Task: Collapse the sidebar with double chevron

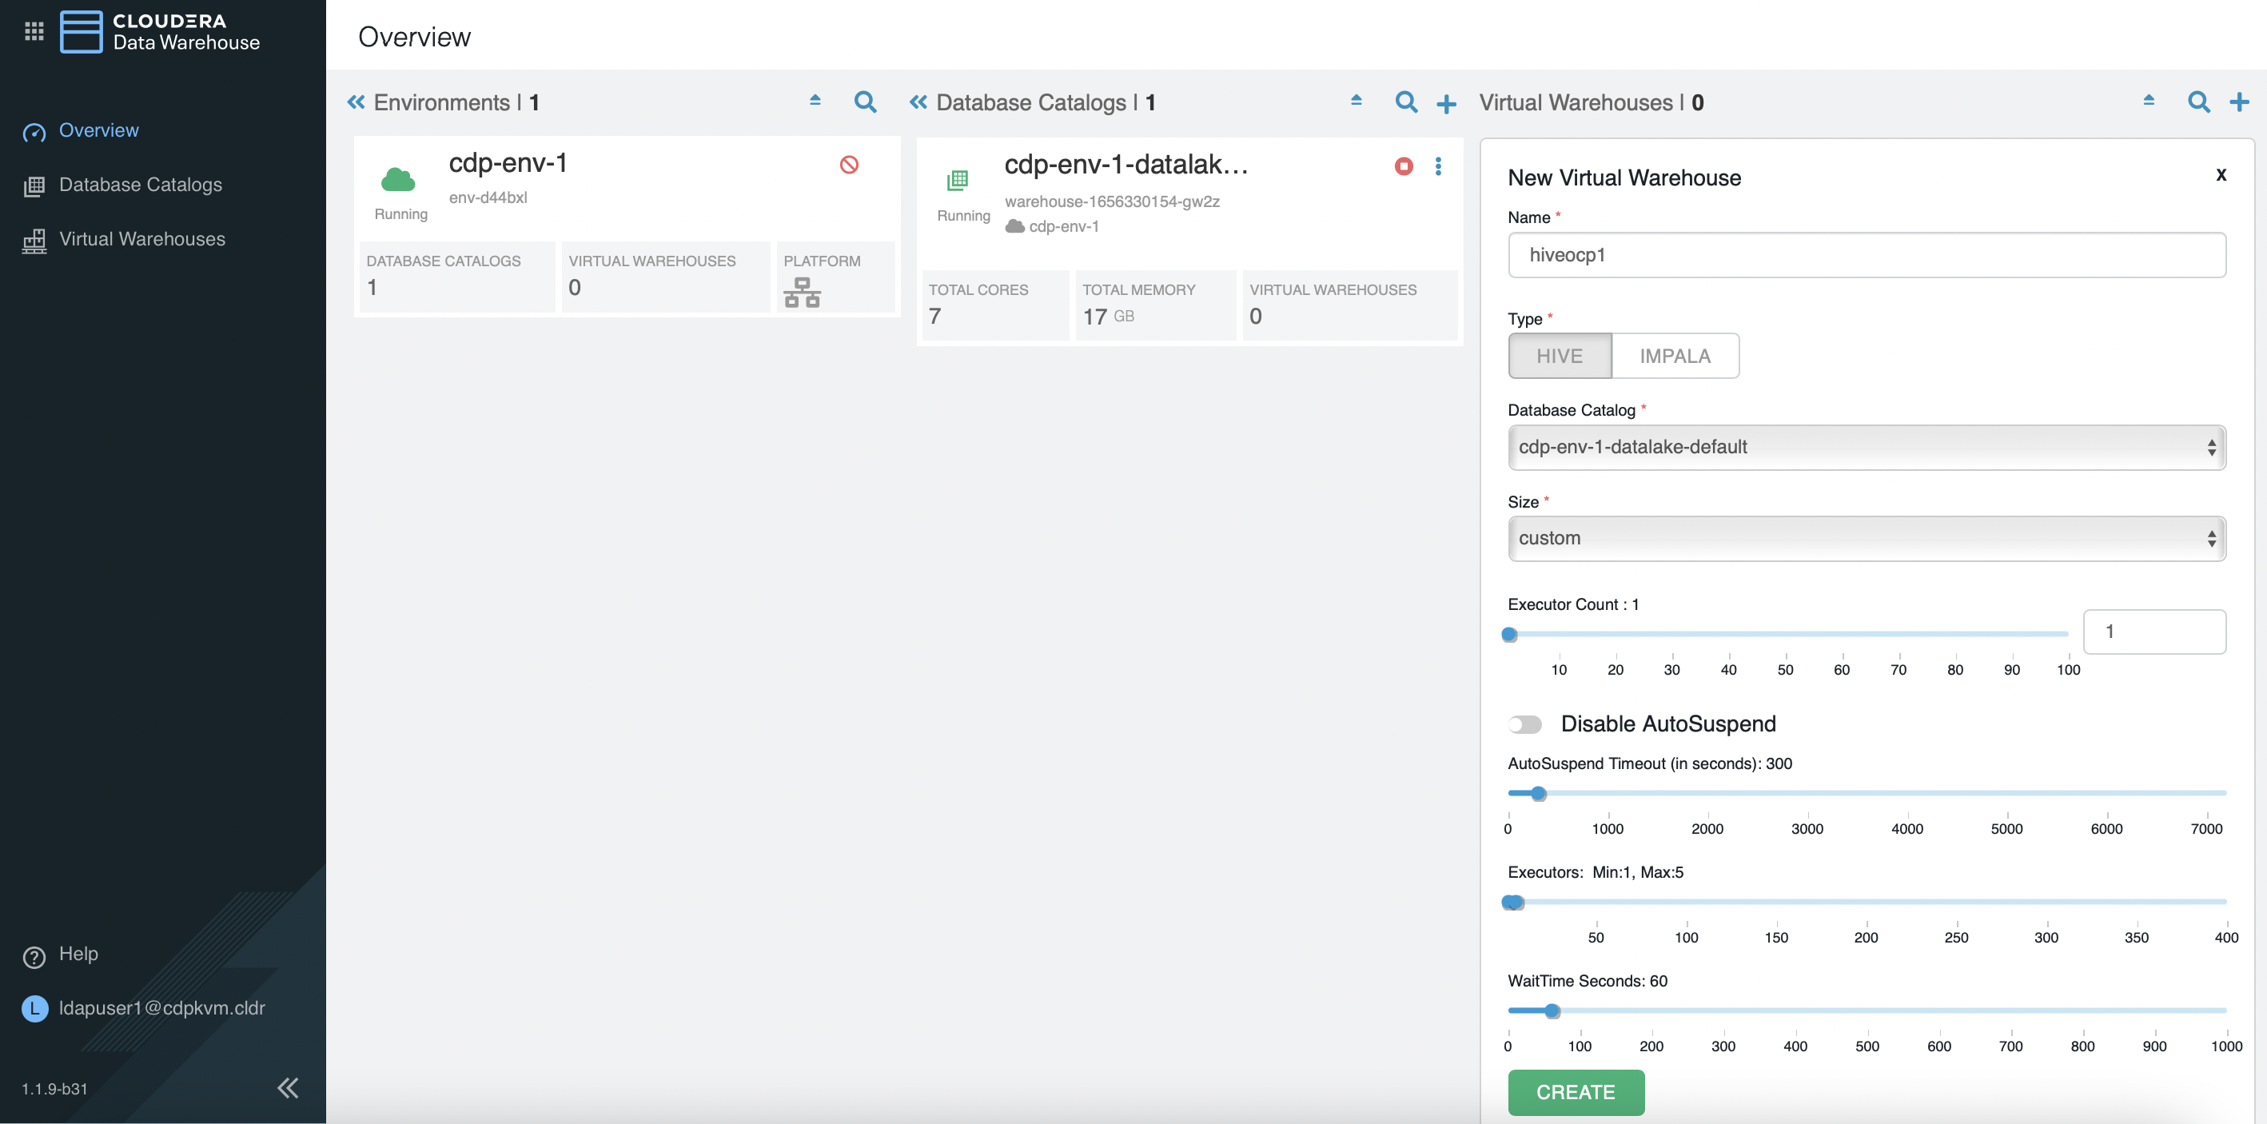Action: pos(288,1088)
